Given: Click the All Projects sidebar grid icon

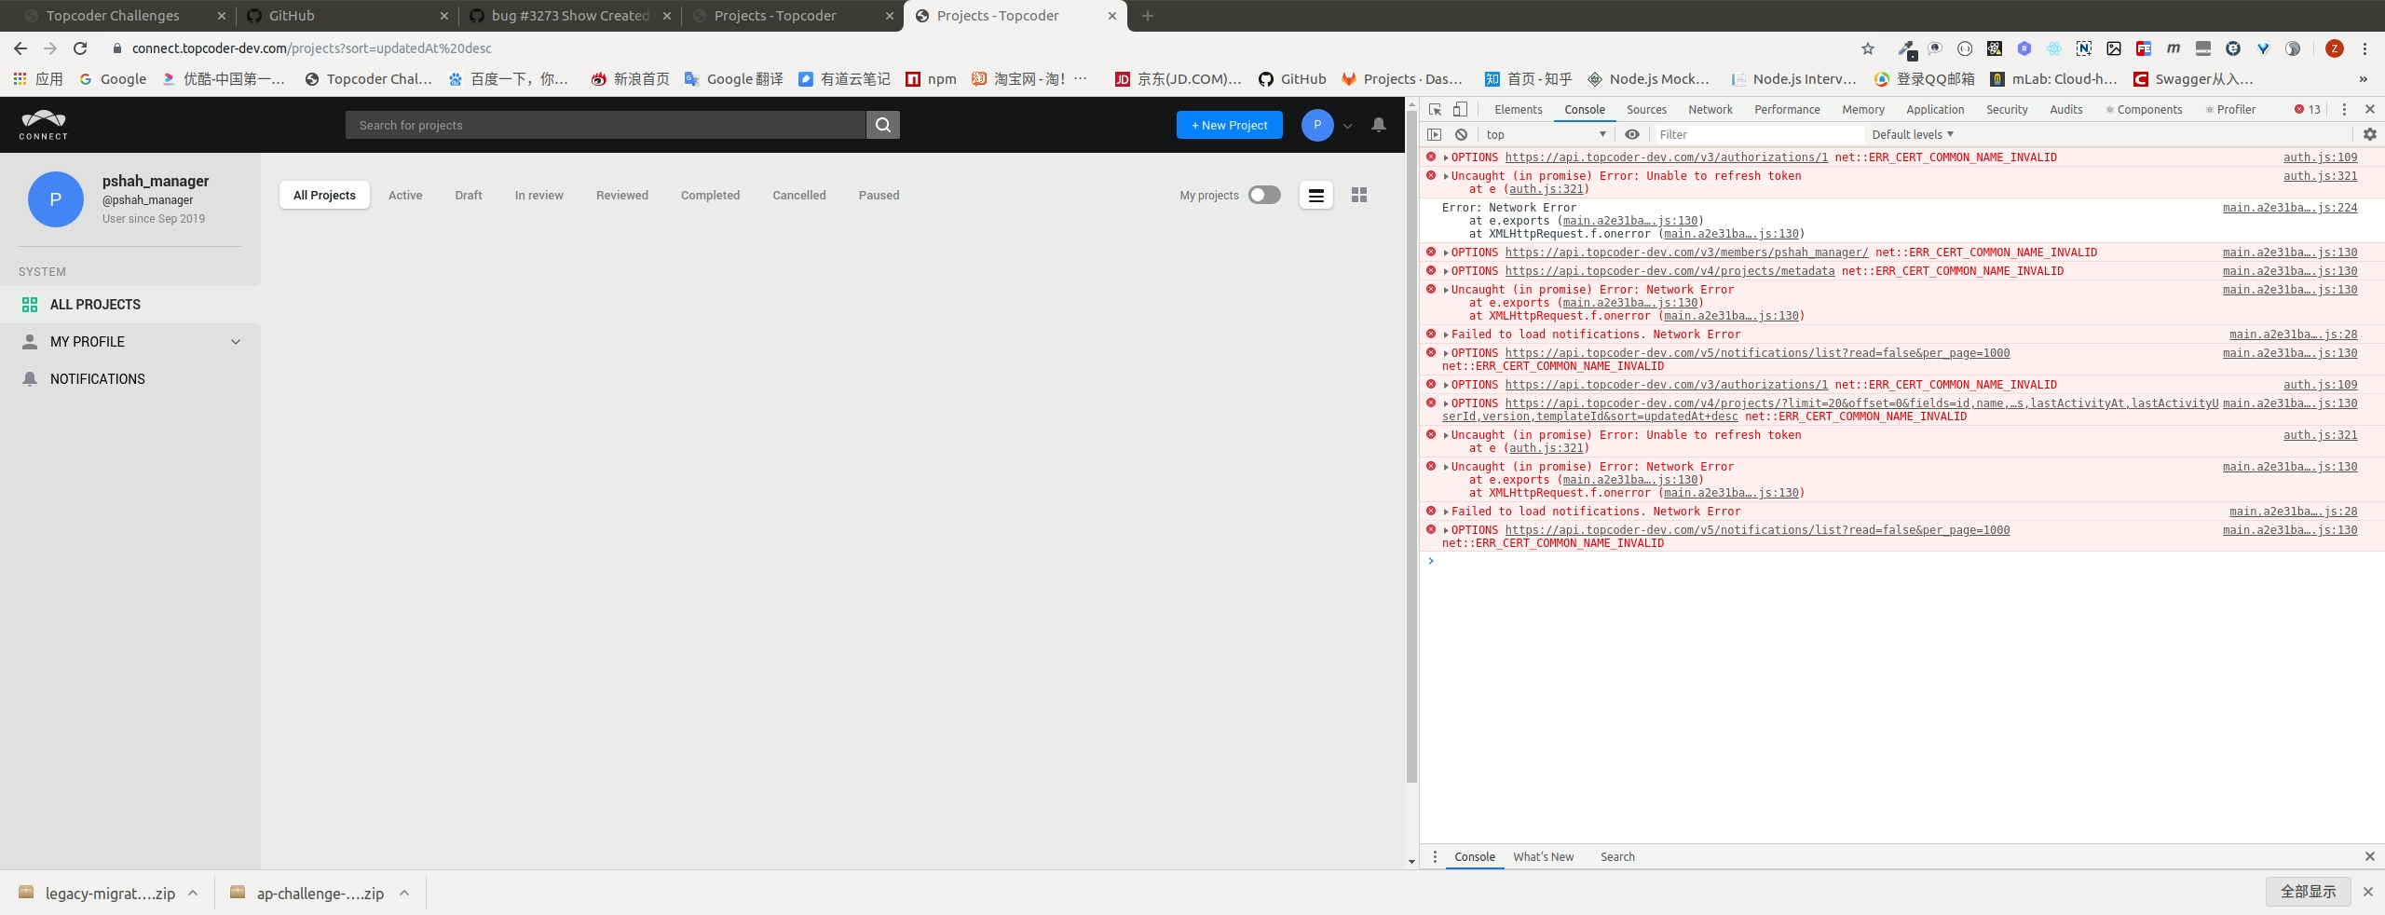Looking at the screenshot, I should (x=30, y=305).
